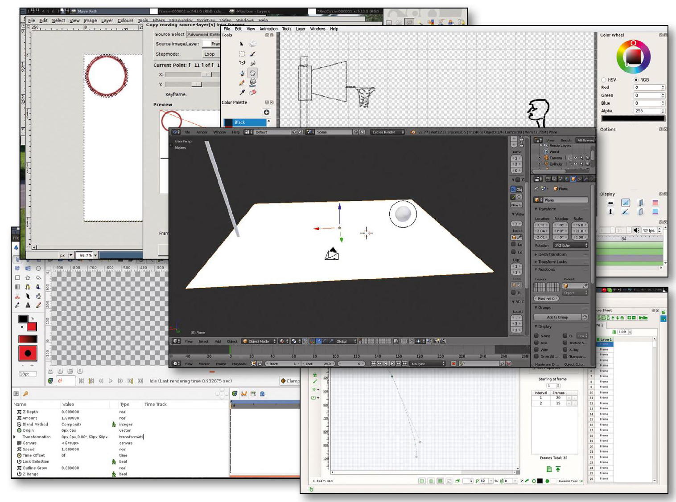The image size is (676, 502).
Task: Choose the Eyedropper tool in Pencil2D Tools
Action: pyautogui.click(x=242, y=93)
